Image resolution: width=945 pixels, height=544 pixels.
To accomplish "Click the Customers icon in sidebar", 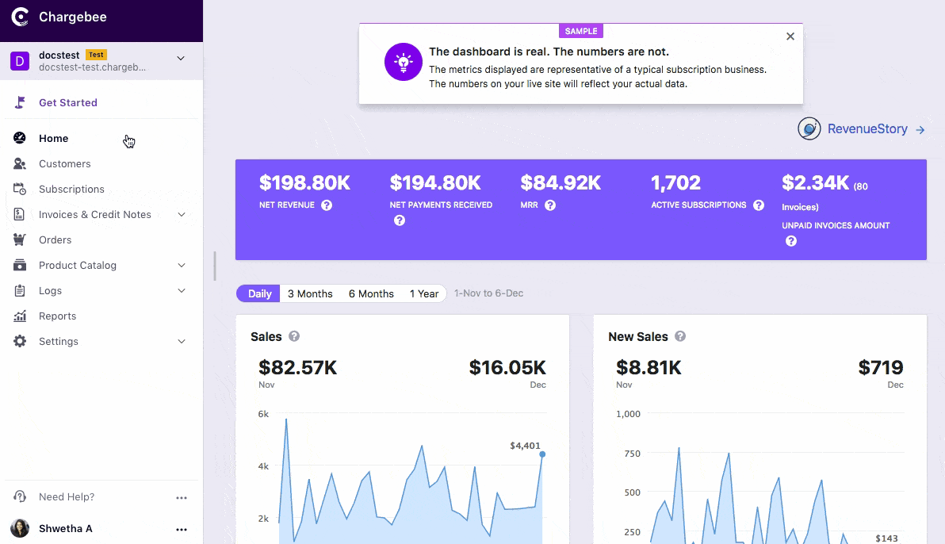I will pyautogui.click(x=20, y=164).
